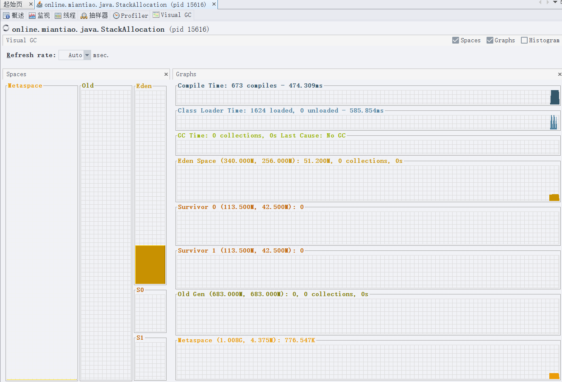Click the 'Survivor 0 (113.500M, 42.500M)' label

241,207
